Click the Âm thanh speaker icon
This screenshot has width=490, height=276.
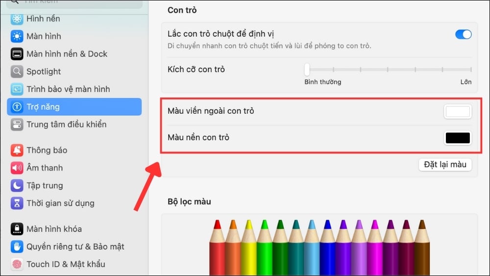pos(17,168)
